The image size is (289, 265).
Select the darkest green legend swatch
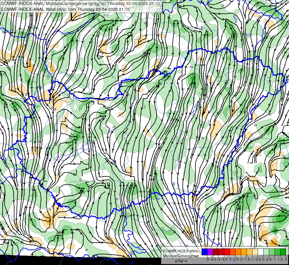point(283,252)
